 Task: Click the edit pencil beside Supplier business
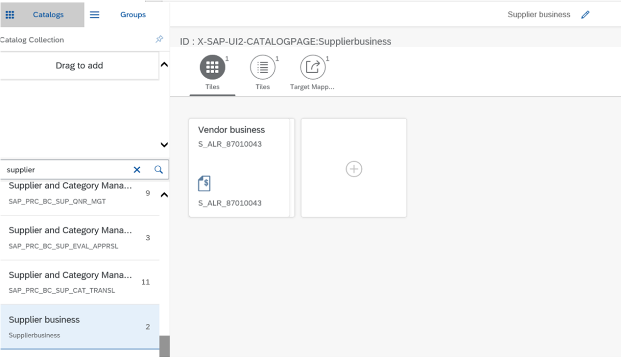click(x=585, y=15)
